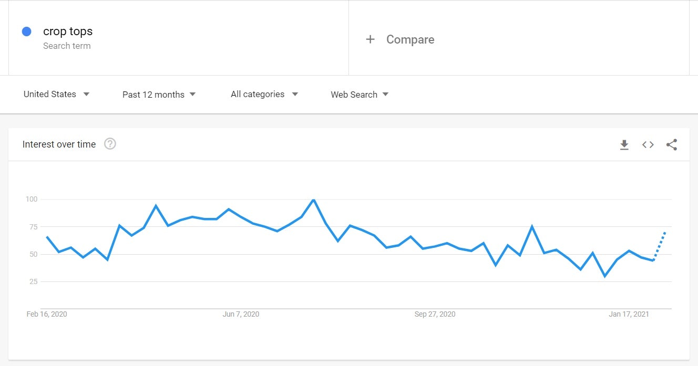The width and height of the screenshot is (698, 366).
Task: Click the Jan 17, 2021 axis label
Action: (x=629, y=315)
